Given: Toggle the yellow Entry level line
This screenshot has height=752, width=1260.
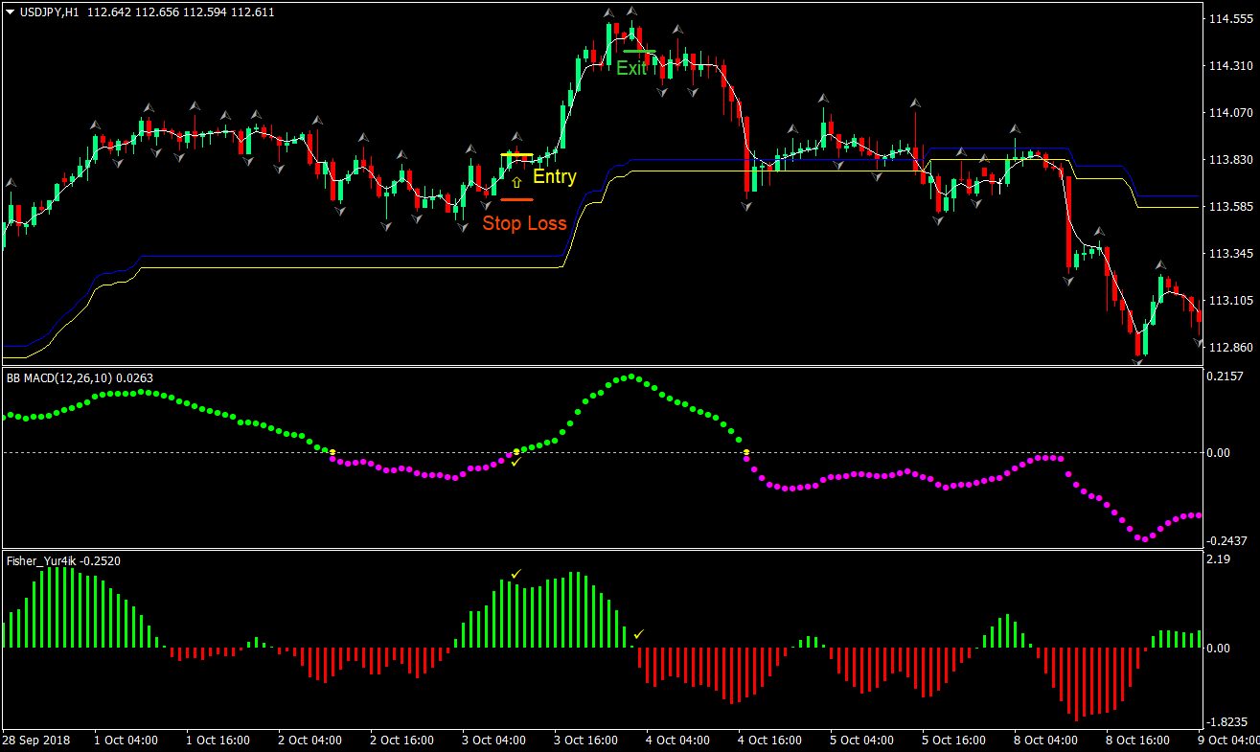Looking at the screenshot, I should click(517, 154).
